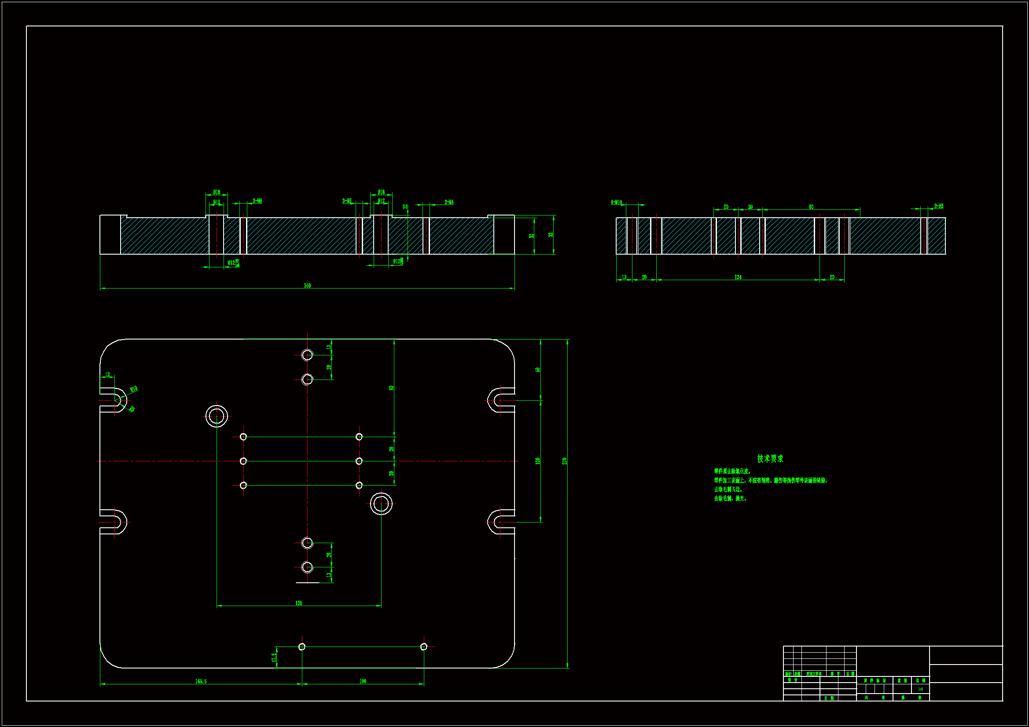Click the 80 dimension on right section view
This screenshot has width=1029, height=727.
(811, 207)
